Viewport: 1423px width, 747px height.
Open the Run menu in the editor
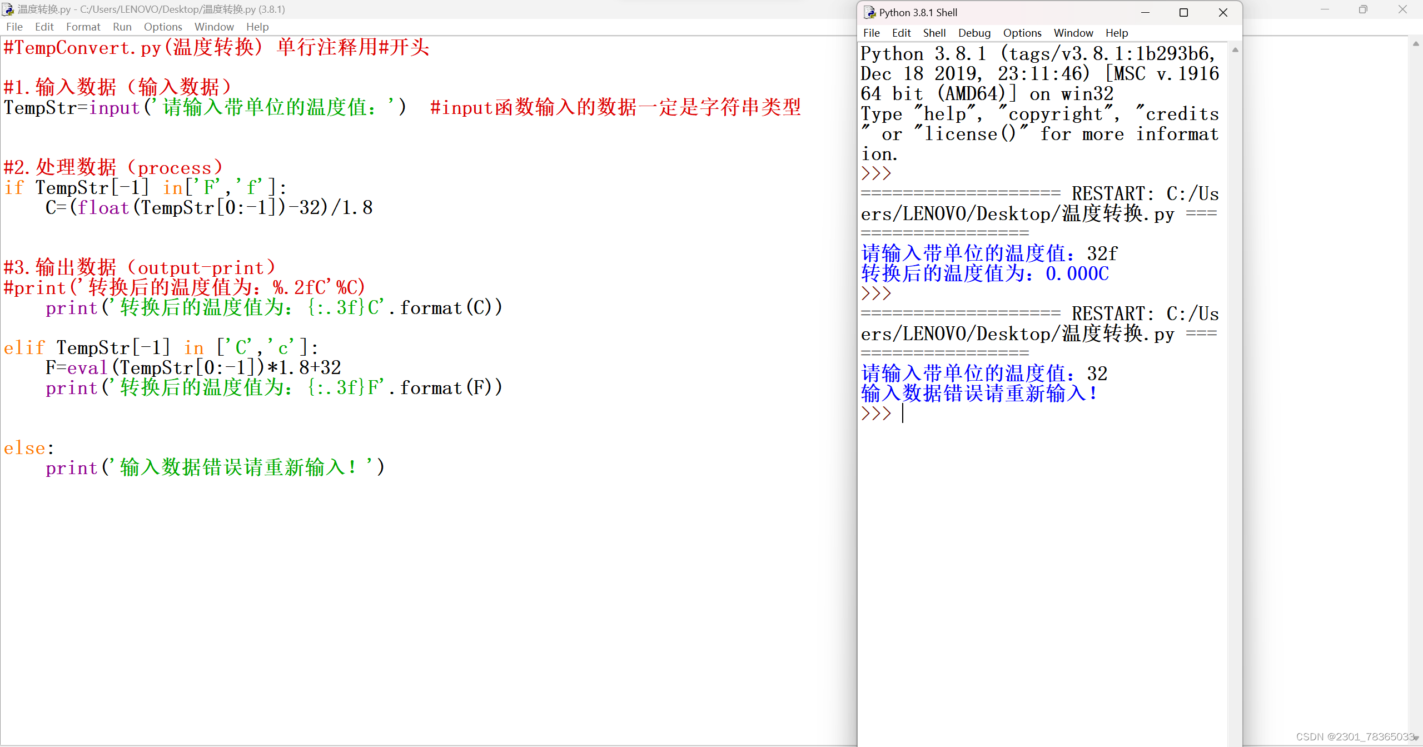pyautogui.click(x=122, y=27)
